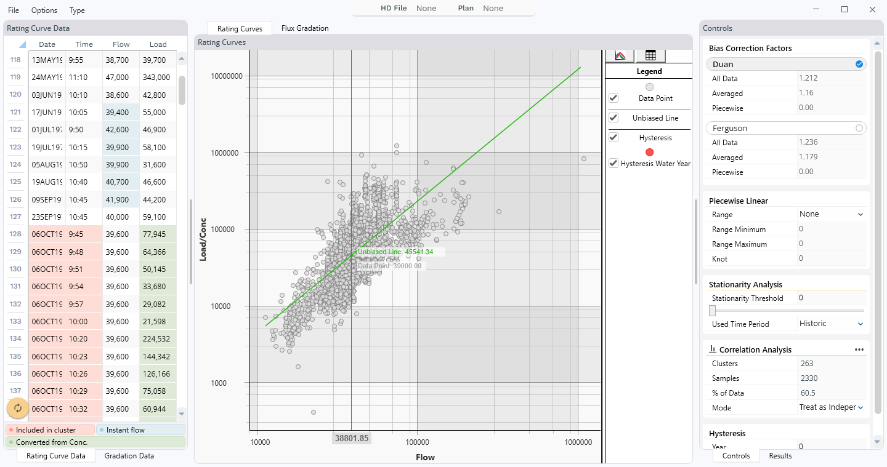Click the Stationarity Threshold slider handle

713,311
